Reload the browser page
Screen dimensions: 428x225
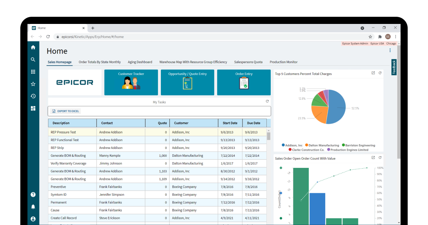point(48,36)
